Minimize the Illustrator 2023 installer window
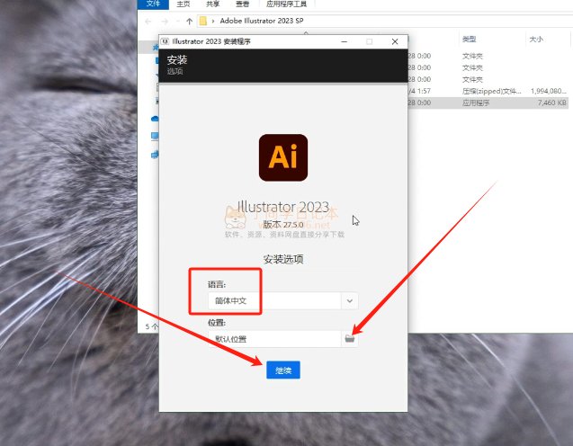Image resolution: width=573 pixels, height=446 pixels. (344, 41)
